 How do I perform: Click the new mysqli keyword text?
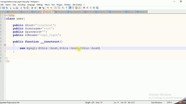click(x=28, y=48)
